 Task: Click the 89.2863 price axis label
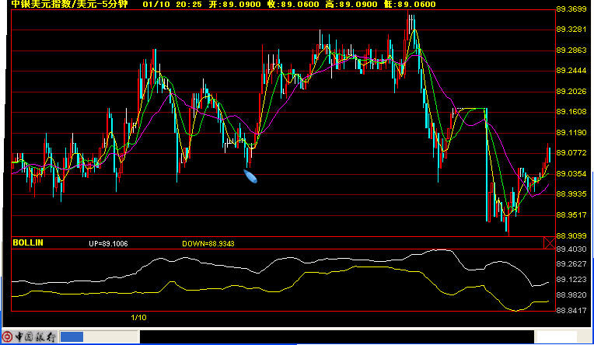(571, 51)
